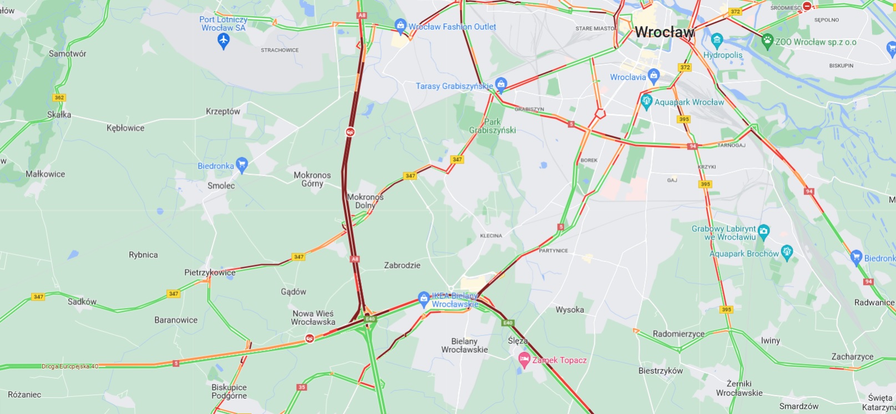Select the traffic incident icon on A8

(350, 132)
